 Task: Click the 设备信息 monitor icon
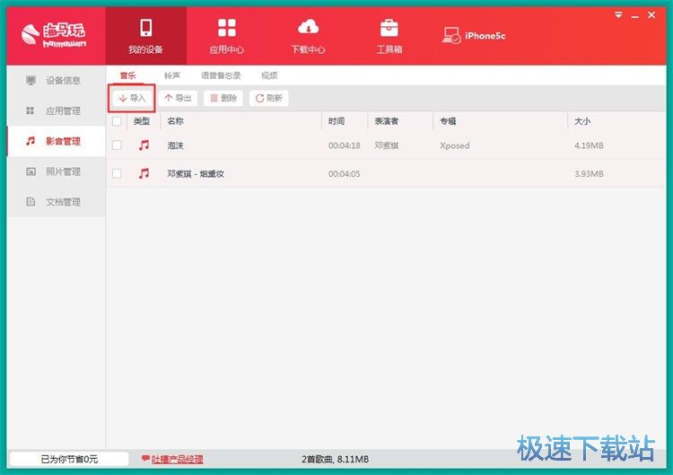(31, 80)
